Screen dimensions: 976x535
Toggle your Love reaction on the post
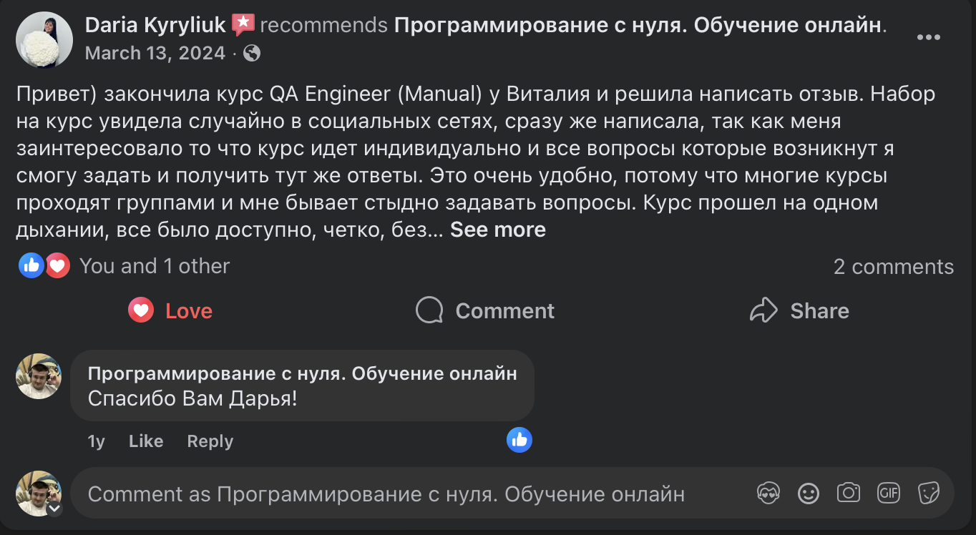click(170, 310)
